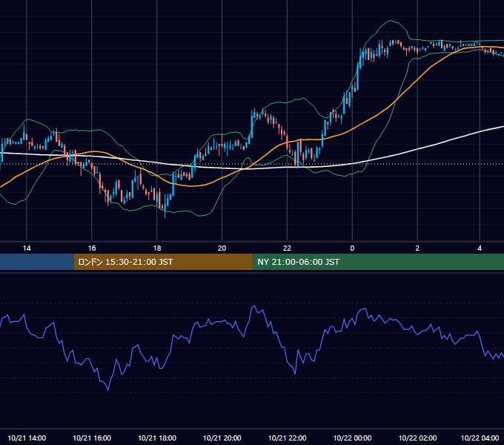Click the 10/21 22:00 date label
Image resolution: width=504 pixels, height=445 pixels.
point(287,438)
